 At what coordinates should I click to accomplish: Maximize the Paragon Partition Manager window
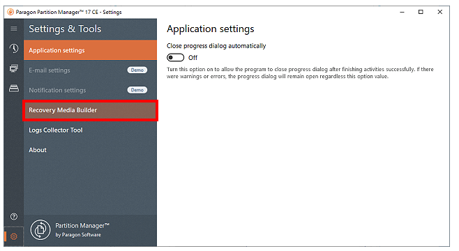tap(421, 12)
